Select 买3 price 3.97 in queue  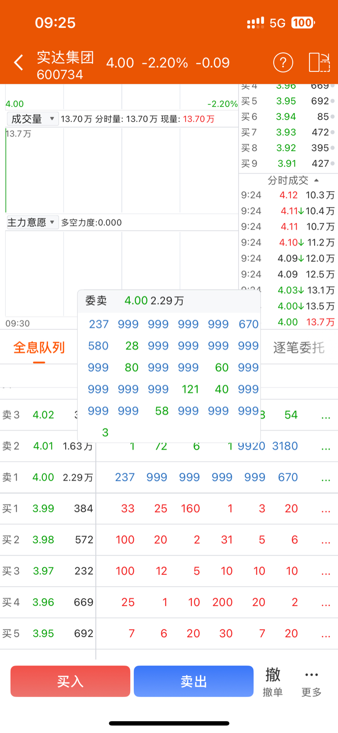pyautogui.click(x=43, y=571)
